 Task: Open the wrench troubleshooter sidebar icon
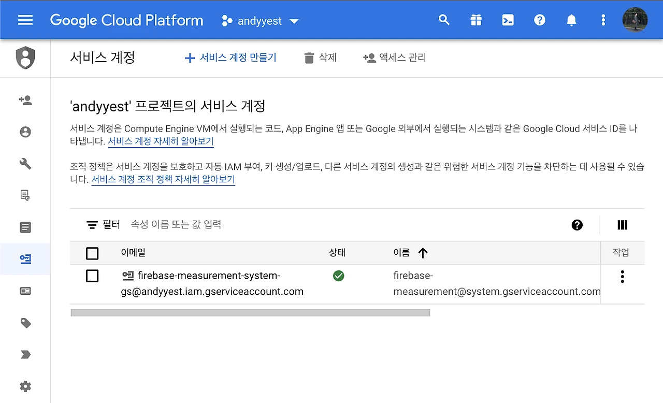tap(25, 164)
